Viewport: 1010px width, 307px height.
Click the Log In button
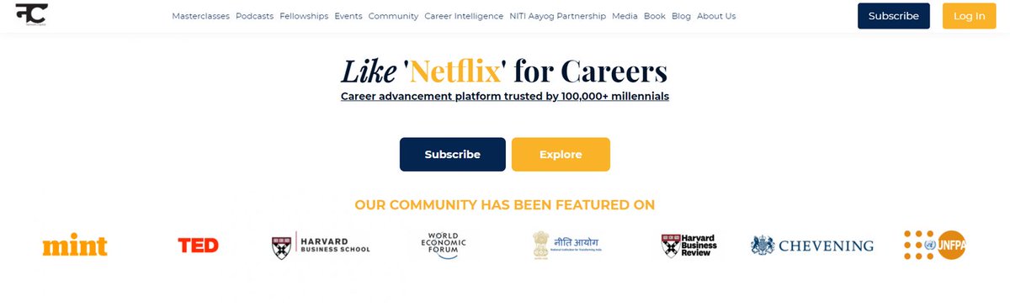point(969,16)
